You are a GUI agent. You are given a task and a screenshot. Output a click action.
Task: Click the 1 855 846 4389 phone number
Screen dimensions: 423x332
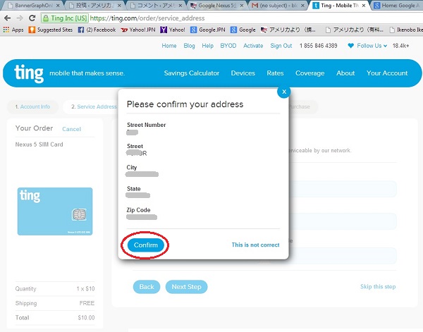[319, 46]
